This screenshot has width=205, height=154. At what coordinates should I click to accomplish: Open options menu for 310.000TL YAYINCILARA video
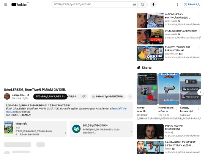(x=200, y=48)
